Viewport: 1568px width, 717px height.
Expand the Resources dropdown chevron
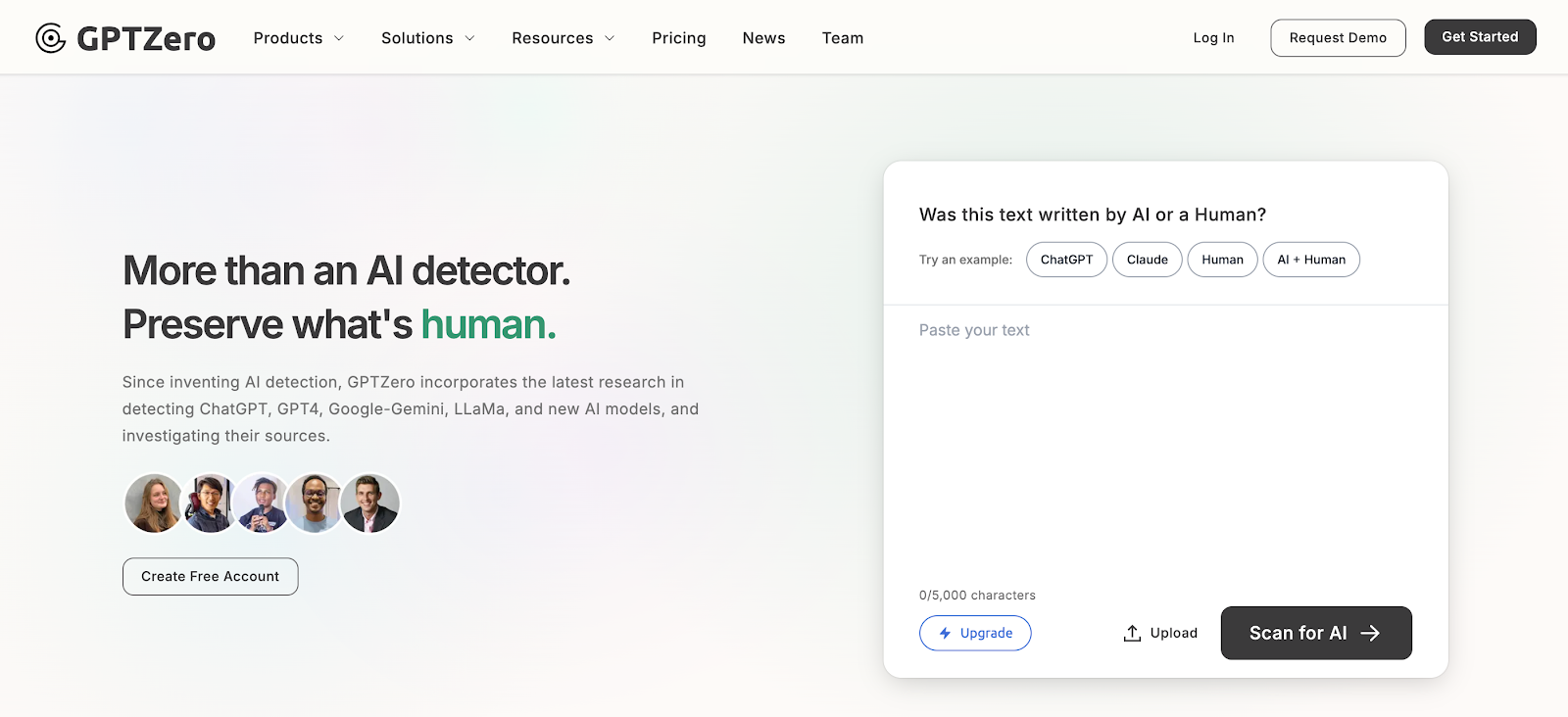point(610,38)
